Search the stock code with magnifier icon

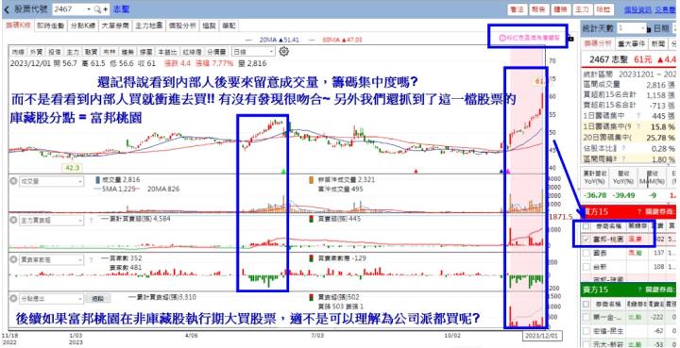tap(97, 9)
